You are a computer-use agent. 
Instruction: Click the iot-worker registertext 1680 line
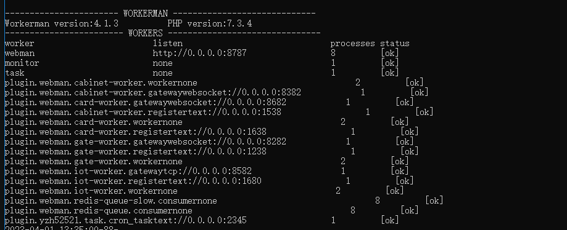click(133, 181)
